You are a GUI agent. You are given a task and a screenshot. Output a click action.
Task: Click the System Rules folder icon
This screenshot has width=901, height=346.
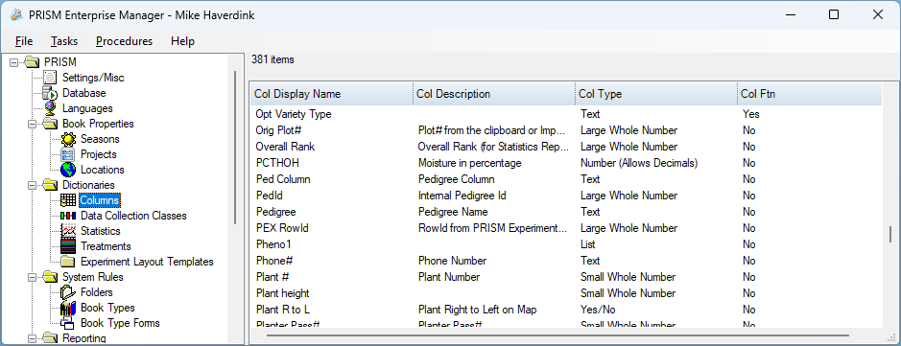pos(50,277)
